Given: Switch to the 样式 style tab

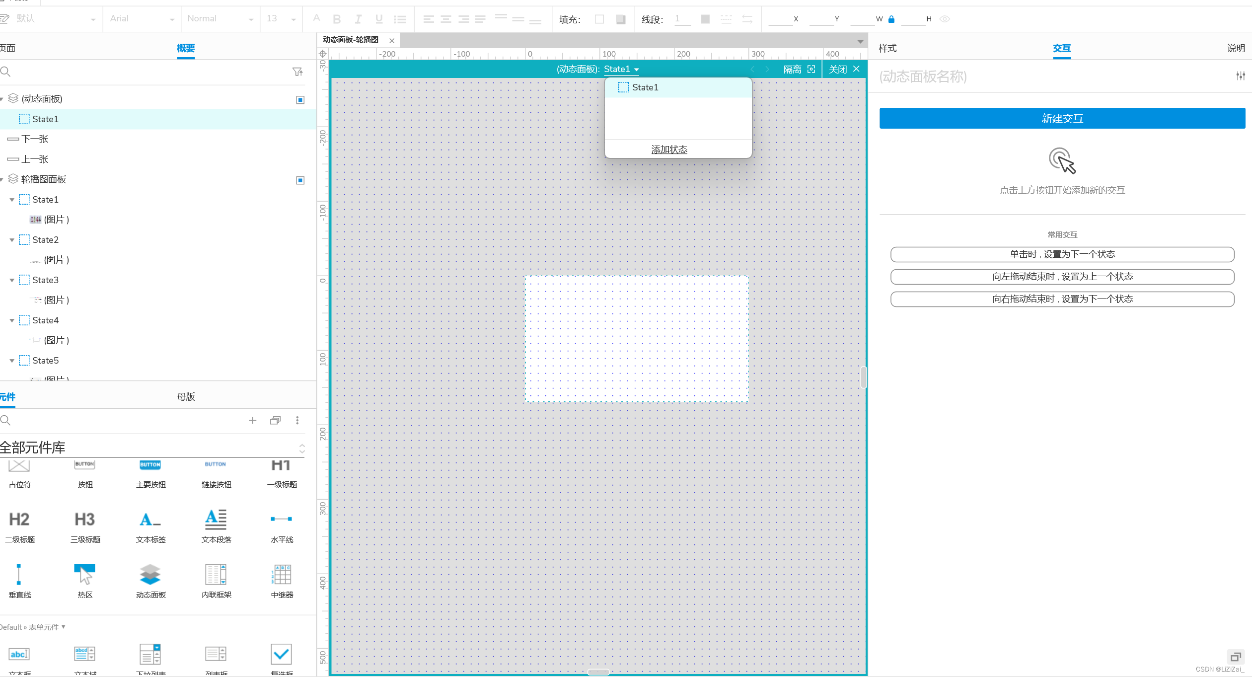Looking at the screenshot, I should [x=887, y=48].
